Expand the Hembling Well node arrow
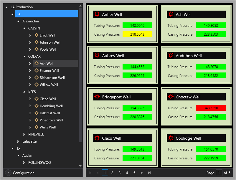 (x=30, y=106)
